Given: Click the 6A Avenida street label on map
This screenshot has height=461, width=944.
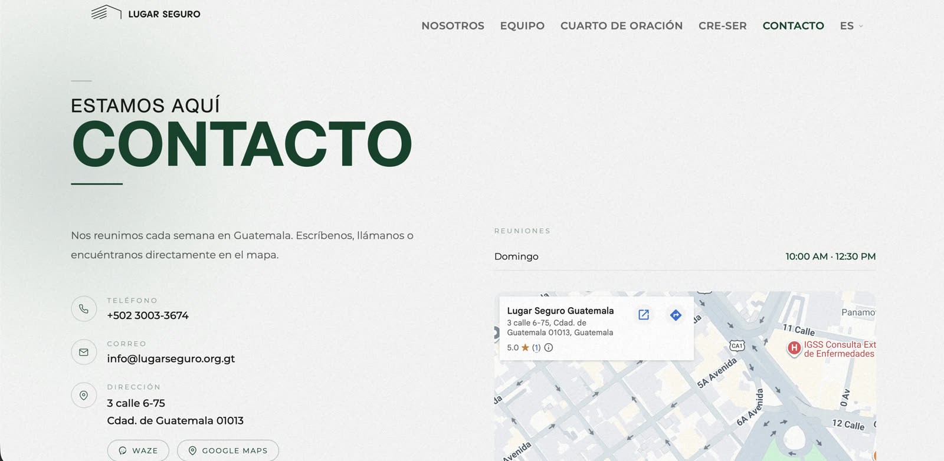Looking at the screenshot, I should [x=749, y=407].
